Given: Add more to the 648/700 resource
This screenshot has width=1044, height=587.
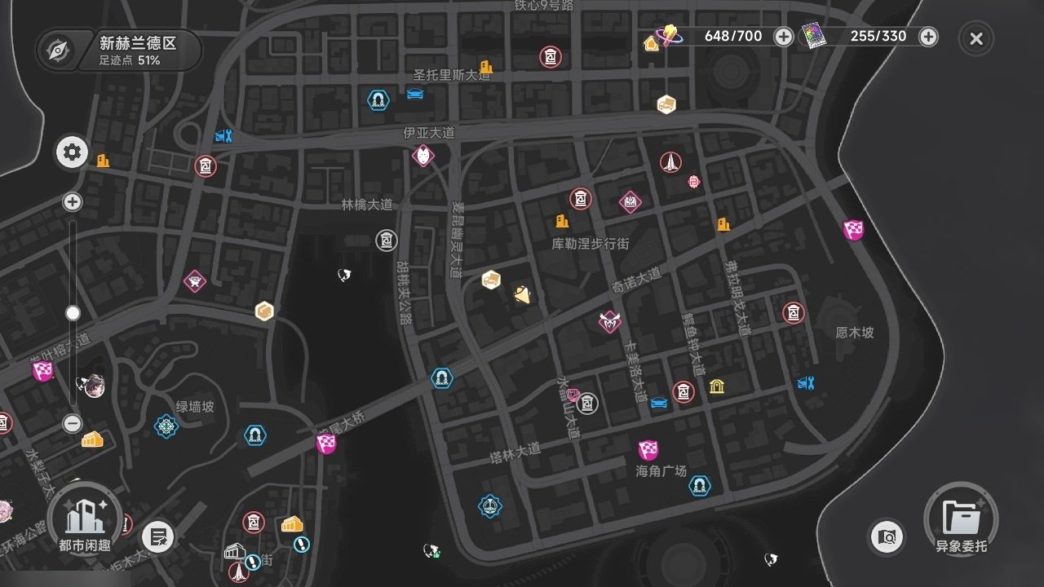Looking at the screenshot, I should 783,37.
